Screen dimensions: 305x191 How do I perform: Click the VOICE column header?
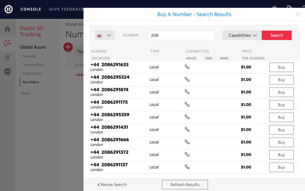point(191,58)
